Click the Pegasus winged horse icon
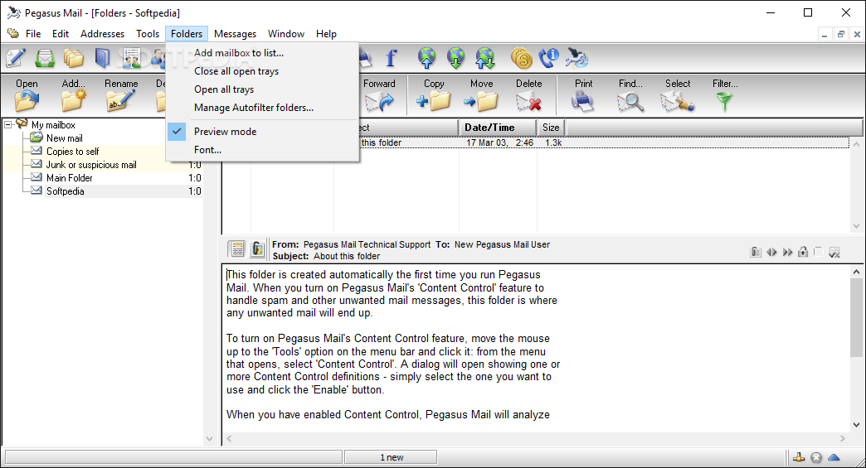 click(577, 58)
